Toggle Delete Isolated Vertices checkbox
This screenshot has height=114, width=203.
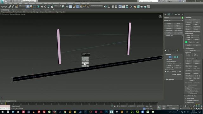coord(186,91)
